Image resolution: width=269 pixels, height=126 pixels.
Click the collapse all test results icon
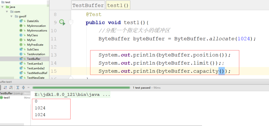[23, 87]
